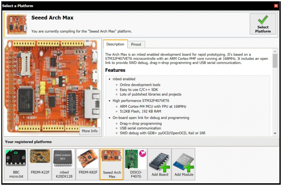The image size is (283, 187).
Task: Click the small board thumbnail in header
Action: click(17, 23)
